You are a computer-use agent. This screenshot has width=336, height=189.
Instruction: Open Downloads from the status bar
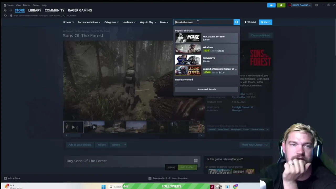coord(168,178)
